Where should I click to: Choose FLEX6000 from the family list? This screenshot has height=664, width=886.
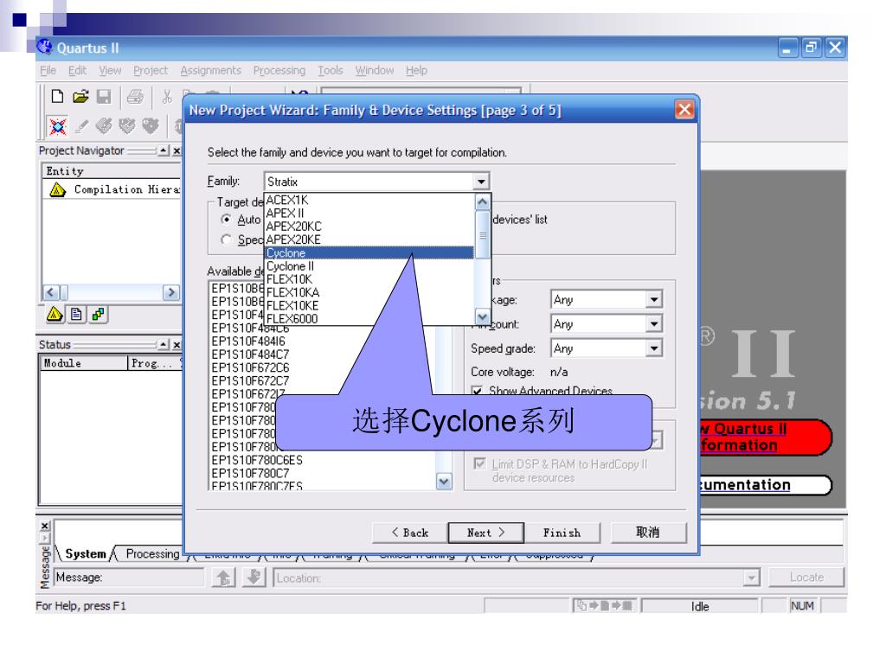369,318
